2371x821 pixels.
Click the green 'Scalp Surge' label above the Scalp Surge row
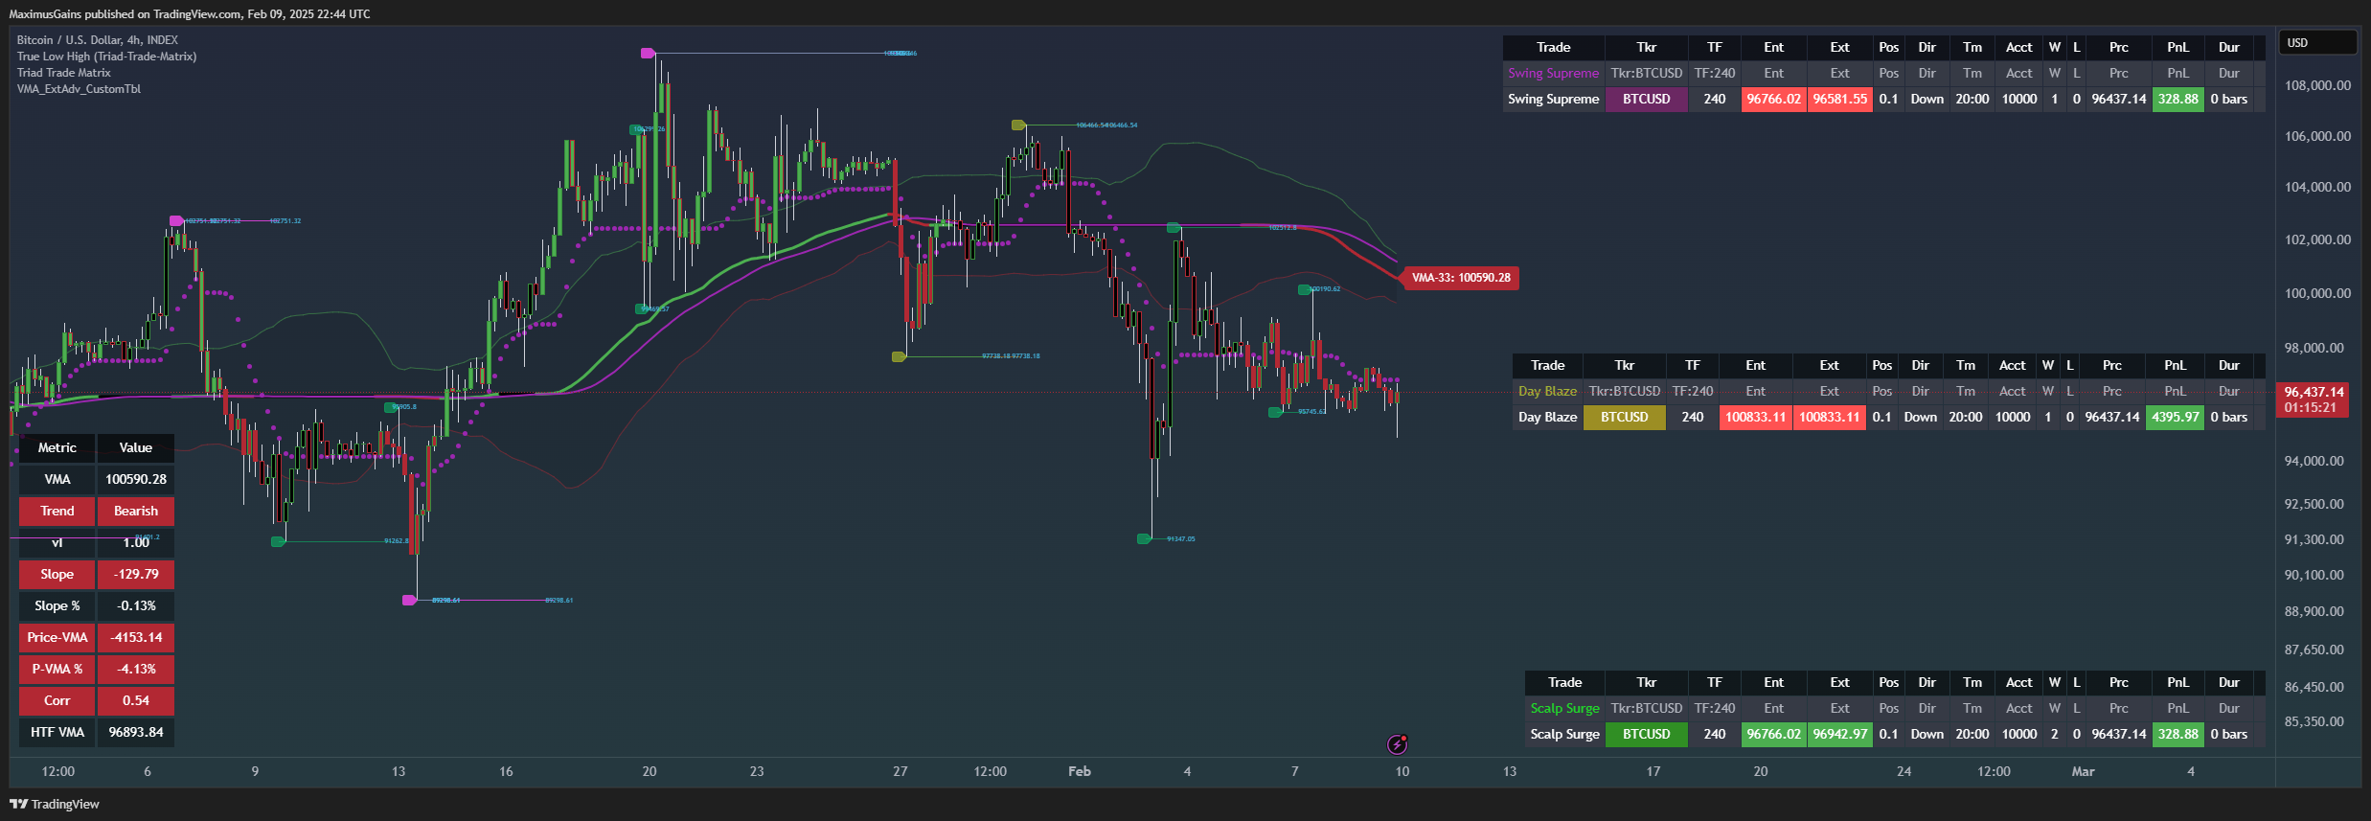point(1565,709)
